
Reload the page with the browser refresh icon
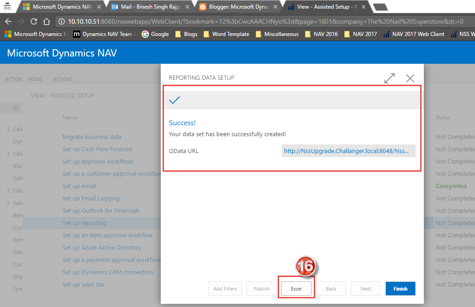click(x=33, y=21)
